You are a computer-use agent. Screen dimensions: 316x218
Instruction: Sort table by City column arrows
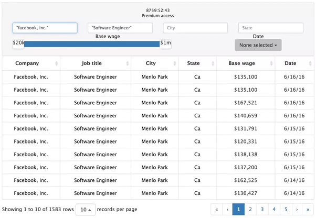175,63
